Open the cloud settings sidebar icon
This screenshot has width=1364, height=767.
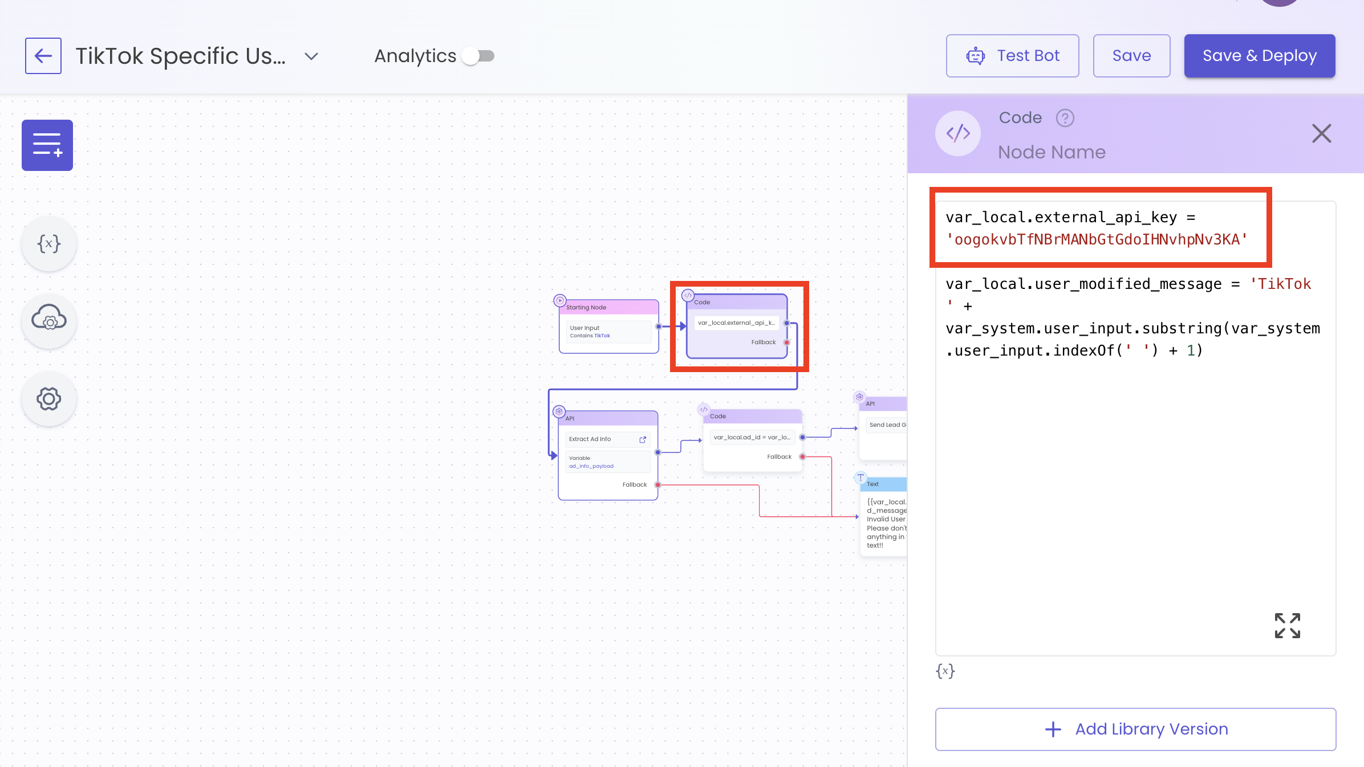(x=49, y=320)
